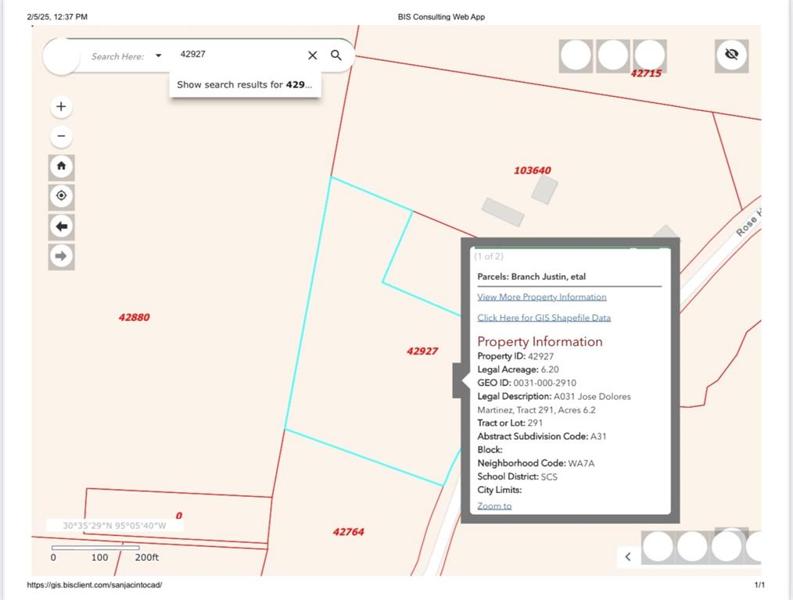Viewport: 793px width, 600px height.
Task: Select parcel 42880 on the map
Action: click(135, 317)
